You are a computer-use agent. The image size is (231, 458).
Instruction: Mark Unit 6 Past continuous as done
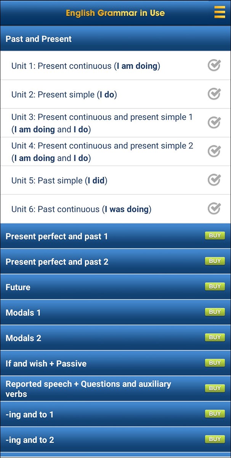click(x=213, y=209)
